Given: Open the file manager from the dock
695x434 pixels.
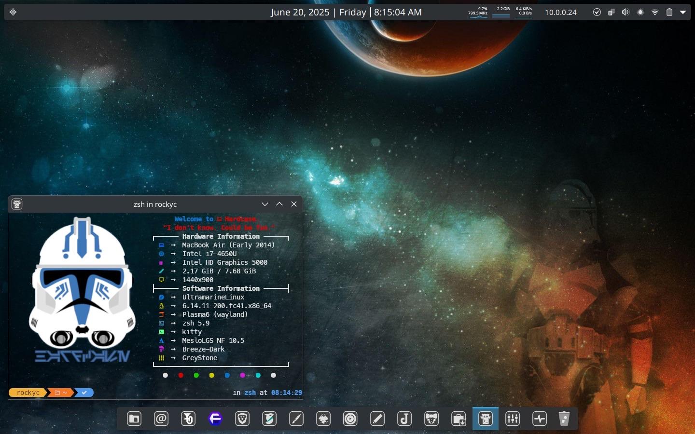Looking at the screenshot, I should 134,419.
